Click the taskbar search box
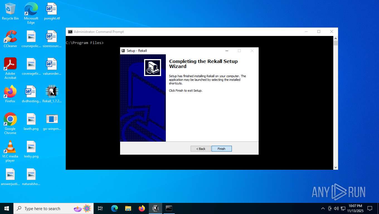 tap(54, 208)
